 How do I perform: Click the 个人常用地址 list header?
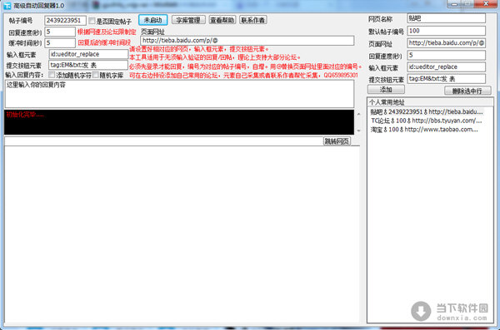[430, 102]
